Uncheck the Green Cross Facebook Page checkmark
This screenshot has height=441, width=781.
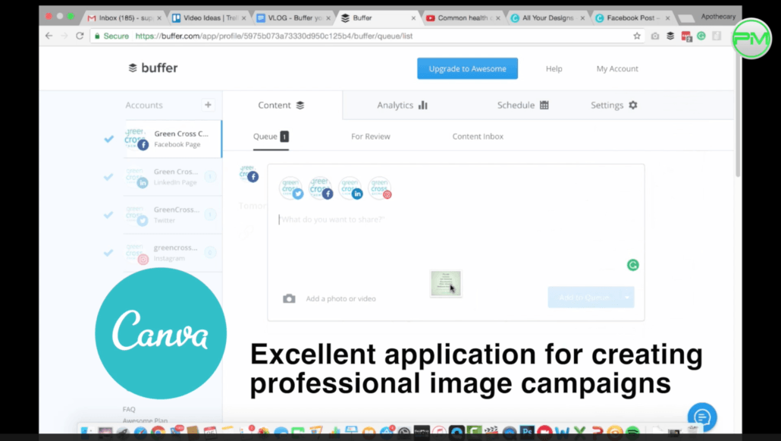(108, 139)
